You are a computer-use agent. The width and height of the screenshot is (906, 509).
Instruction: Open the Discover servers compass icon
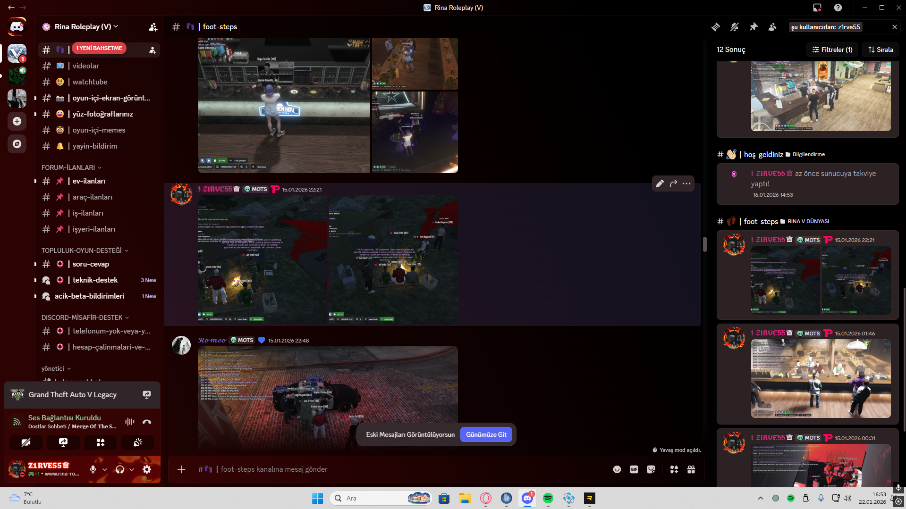[x=17, y=144]
